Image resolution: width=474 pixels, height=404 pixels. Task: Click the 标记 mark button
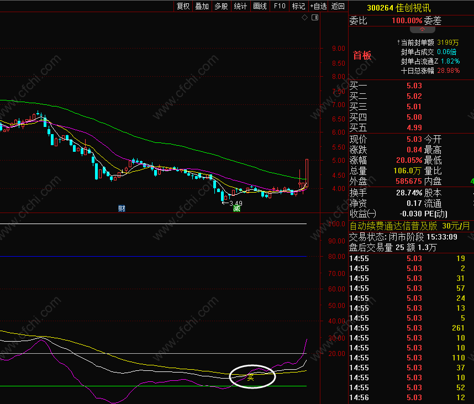[298, 6]
